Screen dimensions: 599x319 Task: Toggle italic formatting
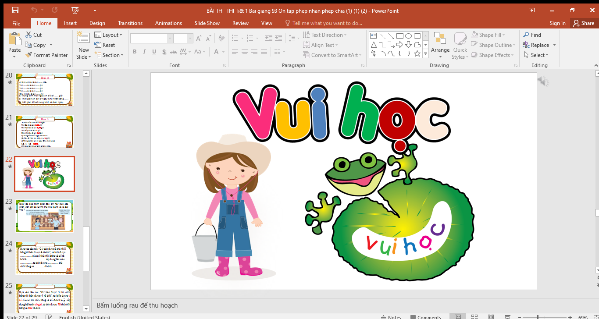click(144, 52)
